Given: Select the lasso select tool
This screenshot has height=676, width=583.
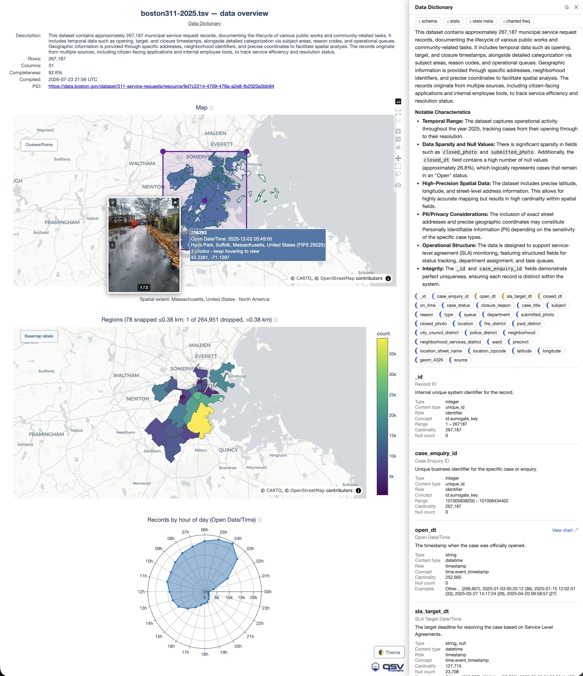Looking at the screenshot, I should [x=398, y=174].
